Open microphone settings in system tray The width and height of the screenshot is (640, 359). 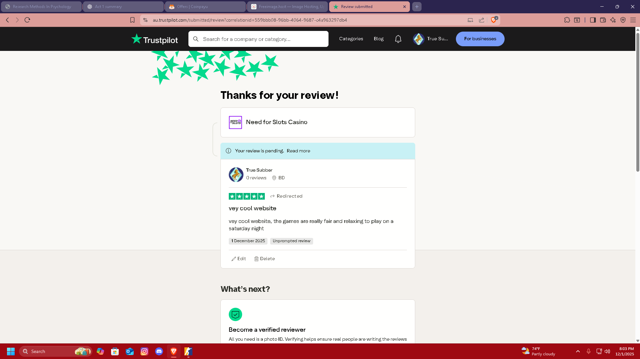tap(589, 351)
